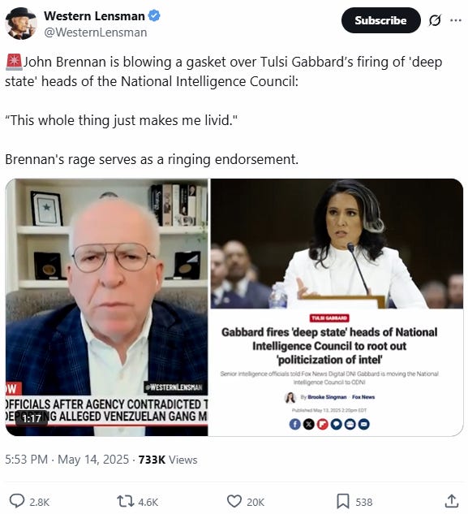Like the post with 20K likes
This screenshot has height=514, width=468.
click(x=234, y=502)
